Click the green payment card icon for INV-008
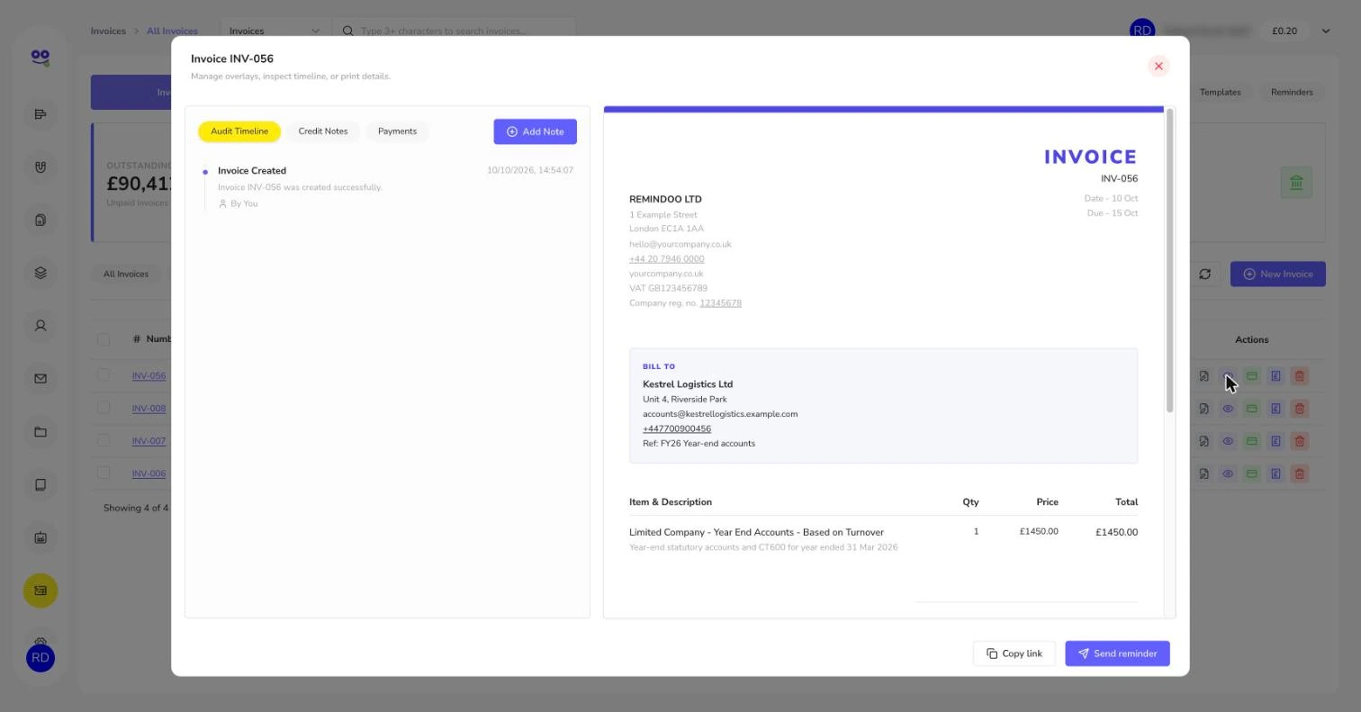Image resolution: width=1361 pixels, height=712 pixels. click(1251, 409)
